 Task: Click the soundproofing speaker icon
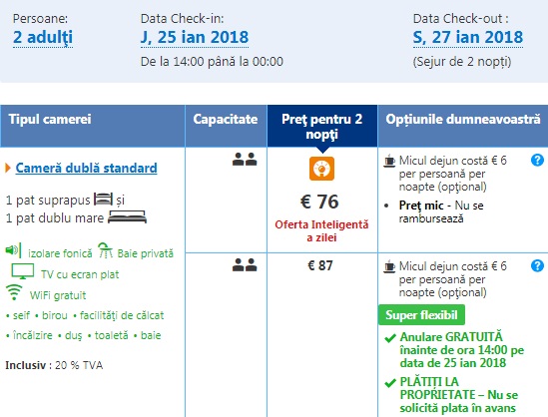click(14, 250)
